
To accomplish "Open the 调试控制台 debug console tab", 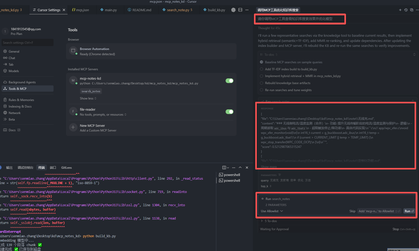I will click(x=25, y=167).
